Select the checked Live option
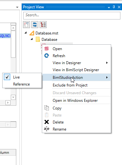Viewport: 122px width, 165px height. pos(22,77)
